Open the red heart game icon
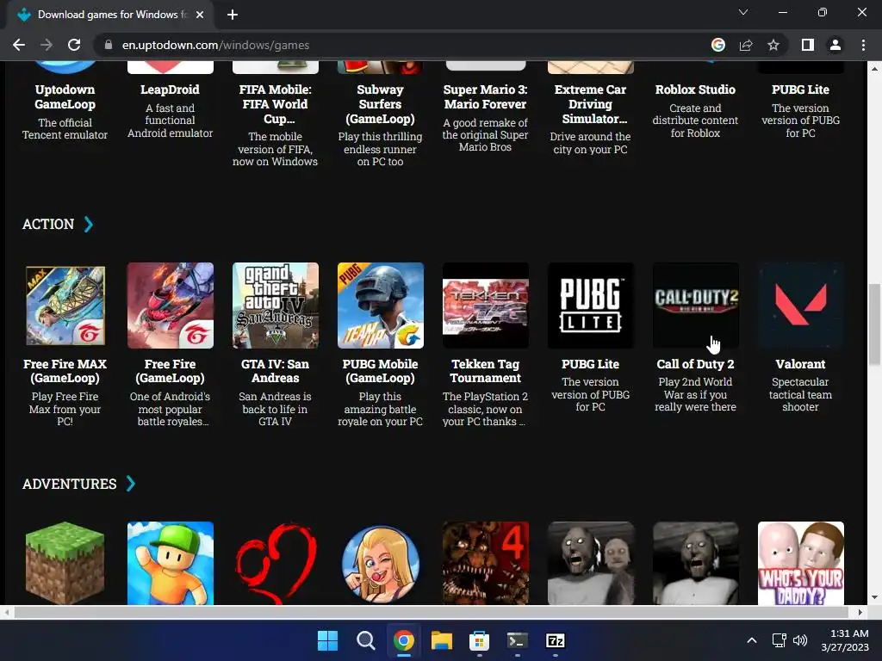This screenshot has height=661, width=882. 276,563
